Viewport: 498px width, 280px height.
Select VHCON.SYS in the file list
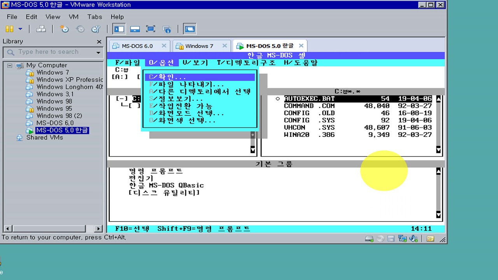358,128
